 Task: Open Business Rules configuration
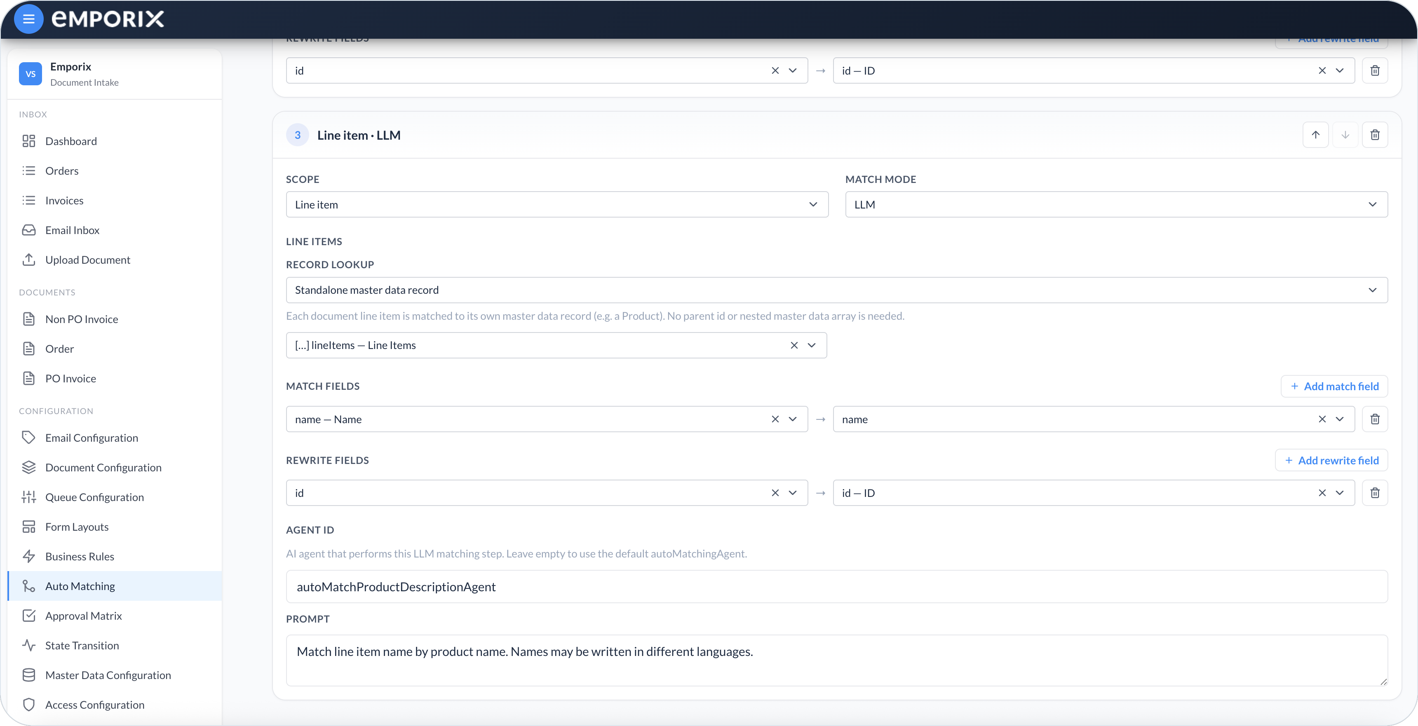(115, 557)
